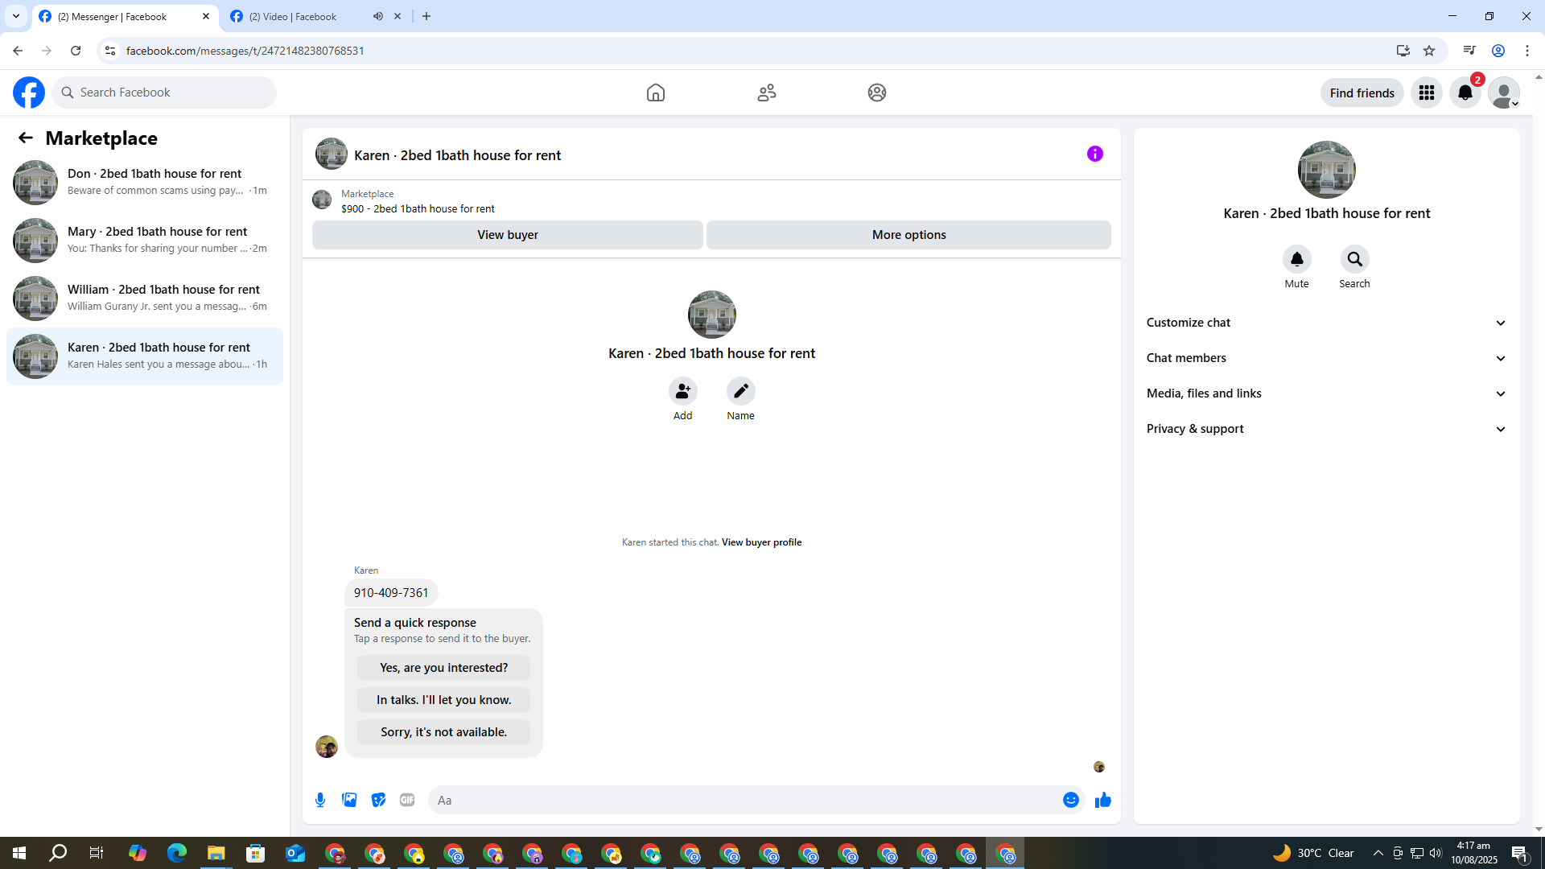Open a new browser tab
Screen dimensions: 1545x869
click(x=426, y=16)
